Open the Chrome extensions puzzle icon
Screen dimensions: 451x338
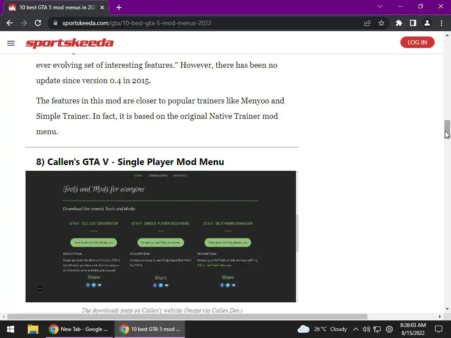click(x=399, y=23)
